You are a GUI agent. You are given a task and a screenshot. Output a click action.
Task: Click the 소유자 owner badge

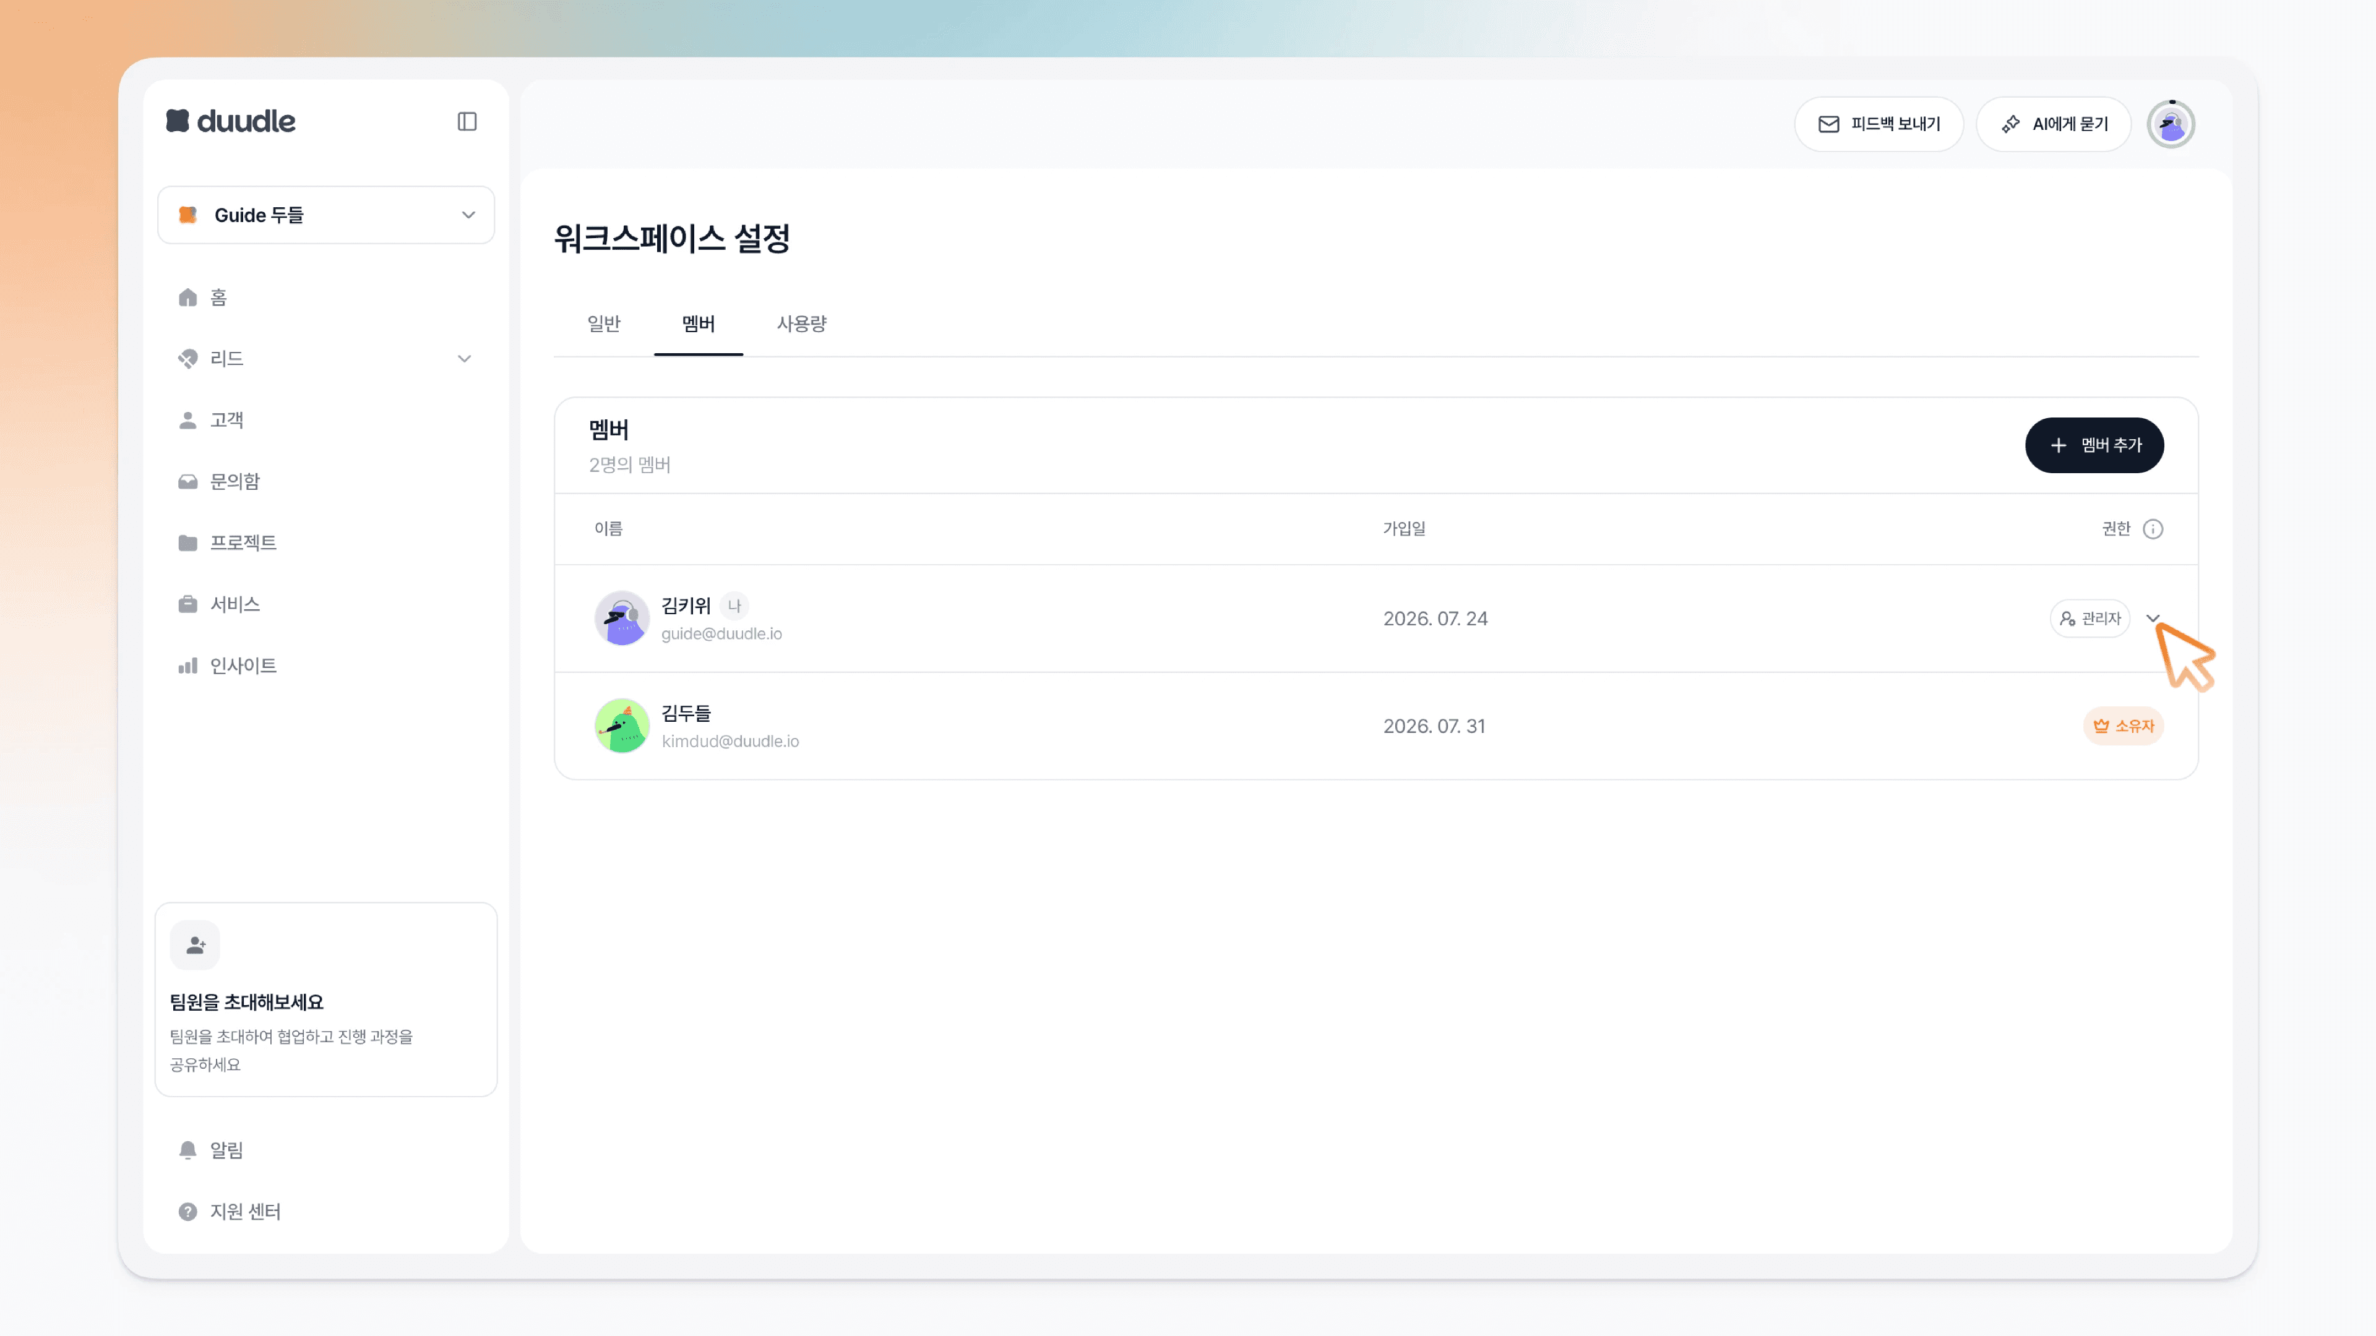click(2124, 727)
